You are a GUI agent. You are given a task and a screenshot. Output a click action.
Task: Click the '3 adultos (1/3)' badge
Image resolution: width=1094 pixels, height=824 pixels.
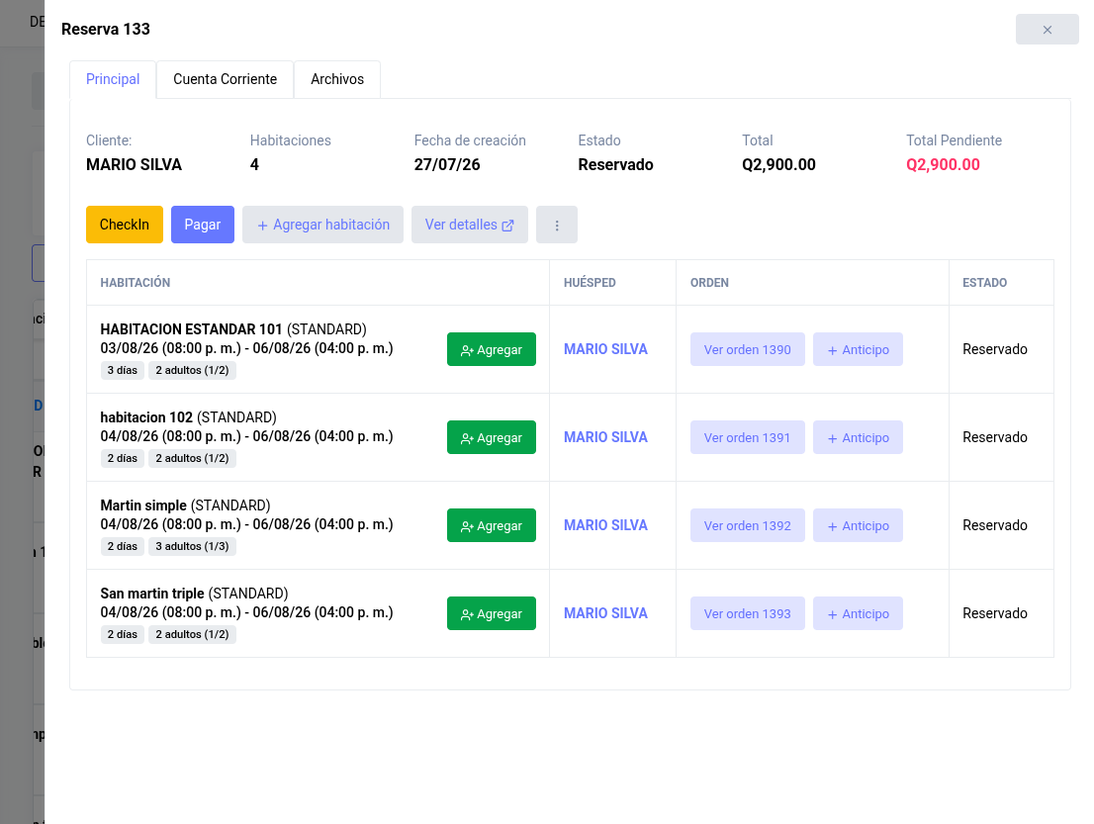point(192,546)
